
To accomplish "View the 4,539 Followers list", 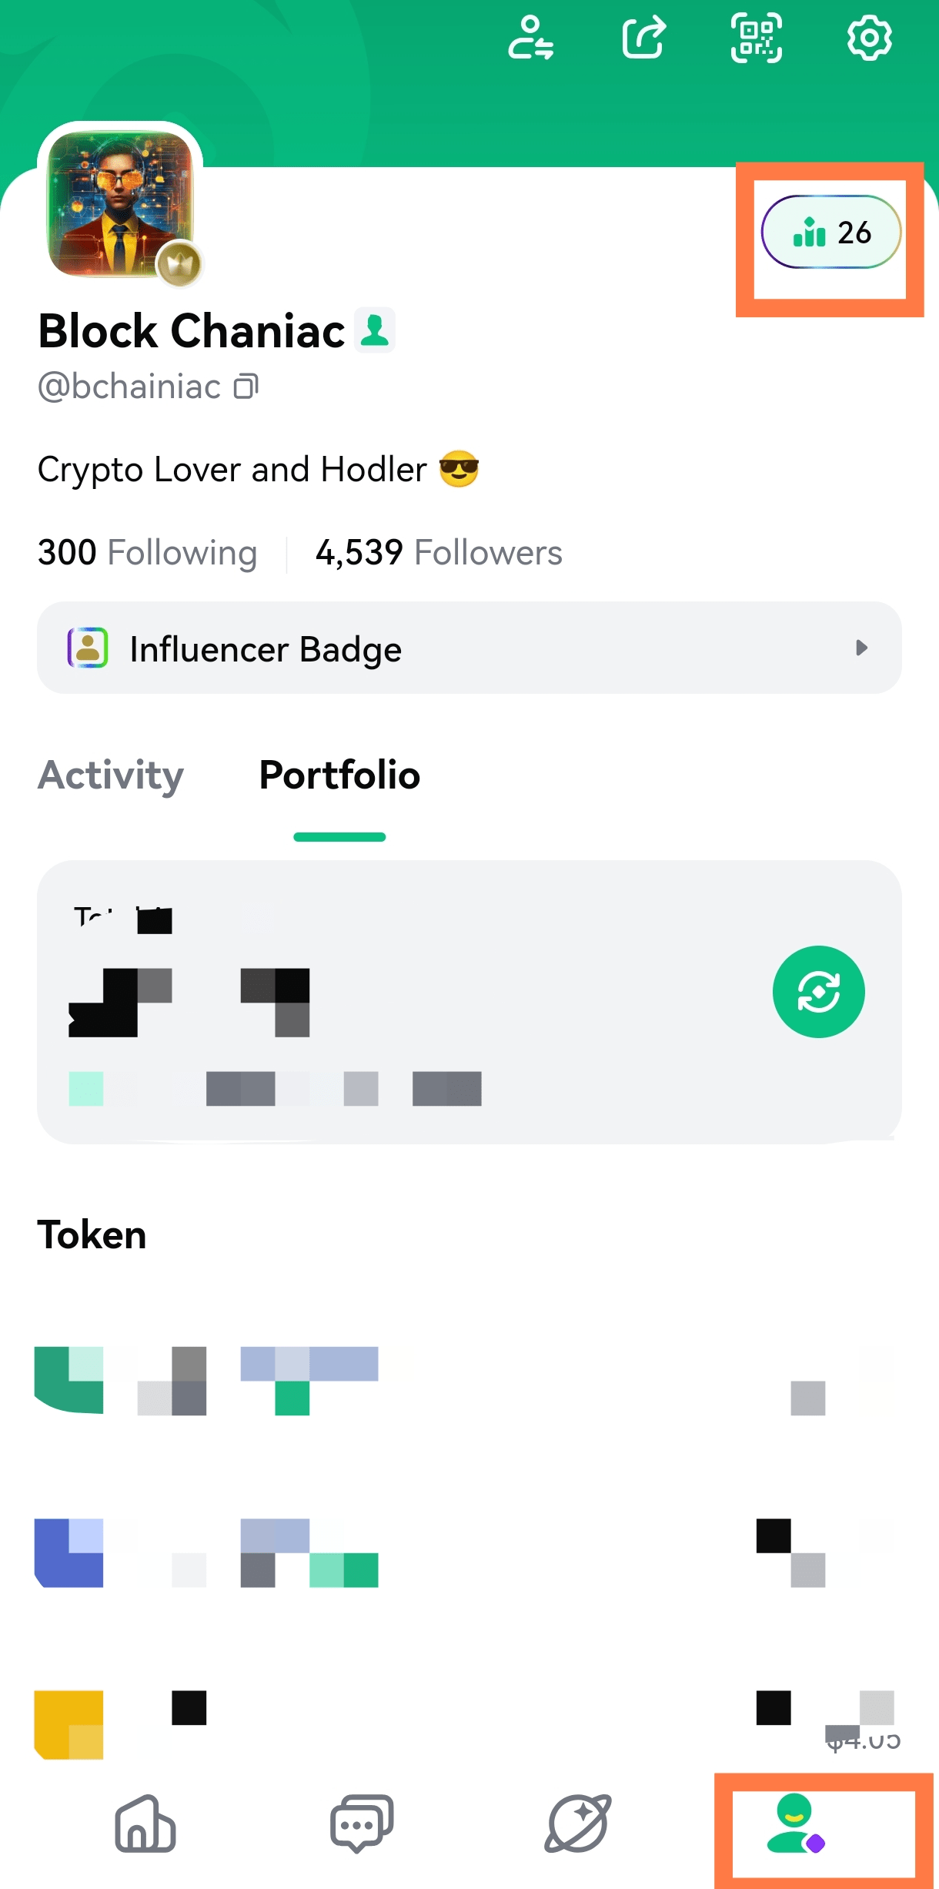I will tap(439, 553).
